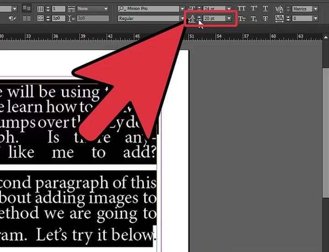The image size is (329, 252).
Task: Click the Horizontal Cursor Position icon
Action: pos(72,18)
